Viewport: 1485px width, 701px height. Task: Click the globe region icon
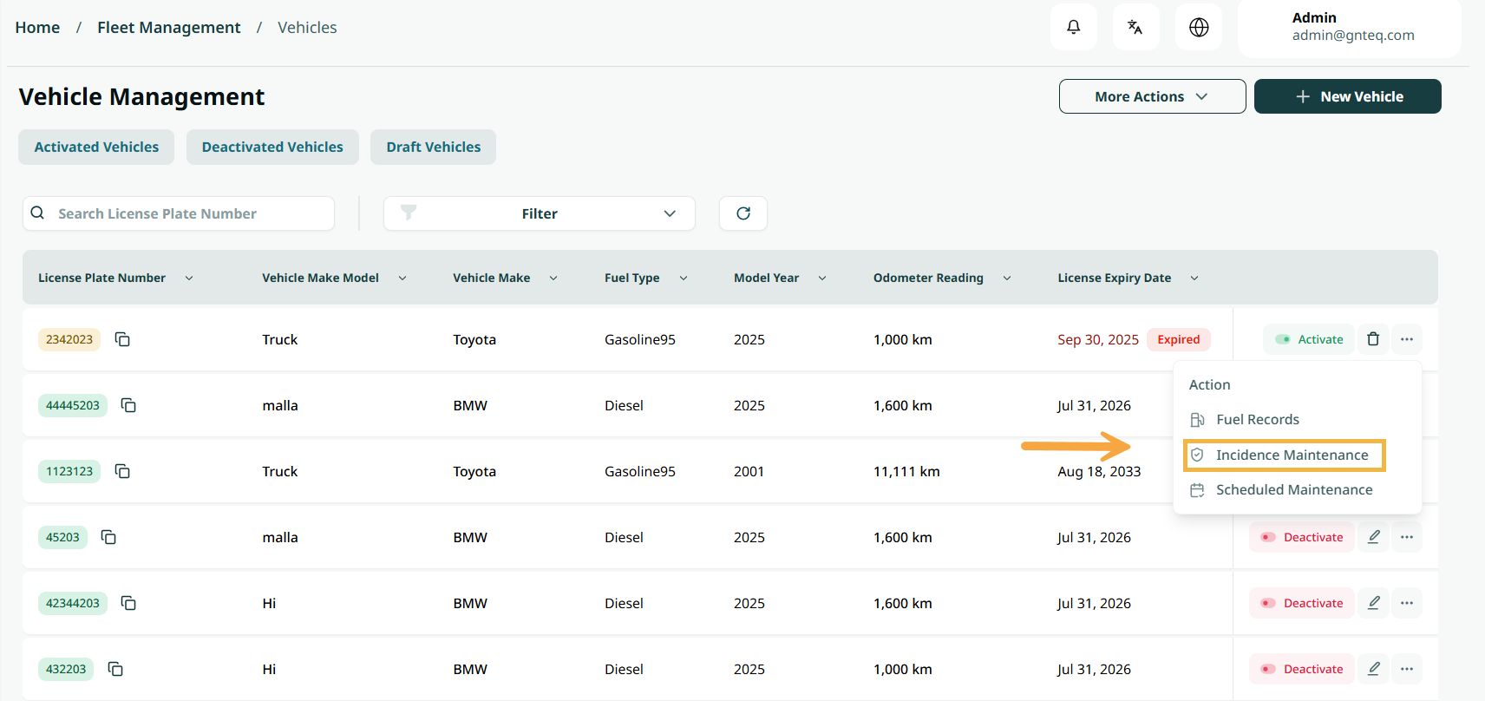[1199, 27]
